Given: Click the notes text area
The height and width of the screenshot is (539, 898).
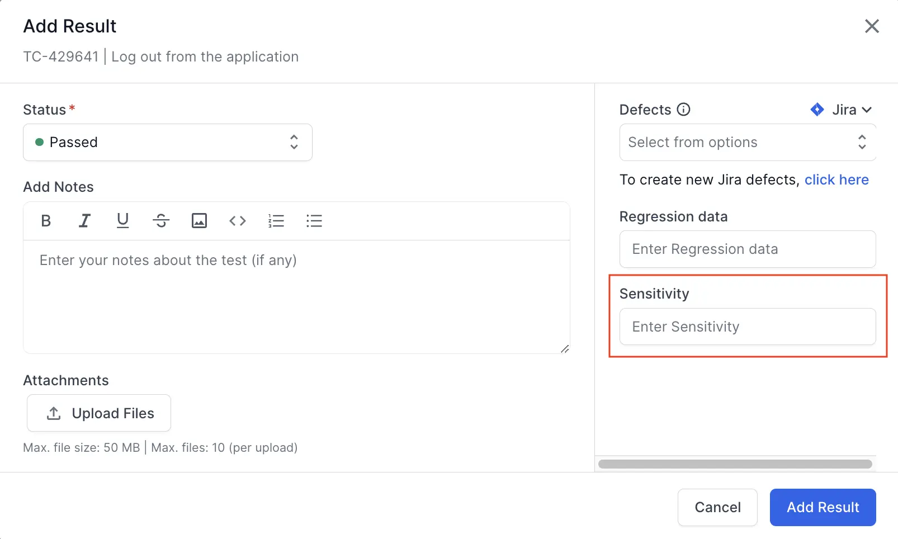Looking at the screenshot, I should coord(296,296).
